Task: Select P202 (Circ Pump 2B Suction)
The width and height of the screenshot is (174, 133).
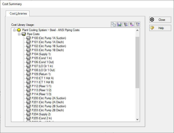Action: coord(49,106)
